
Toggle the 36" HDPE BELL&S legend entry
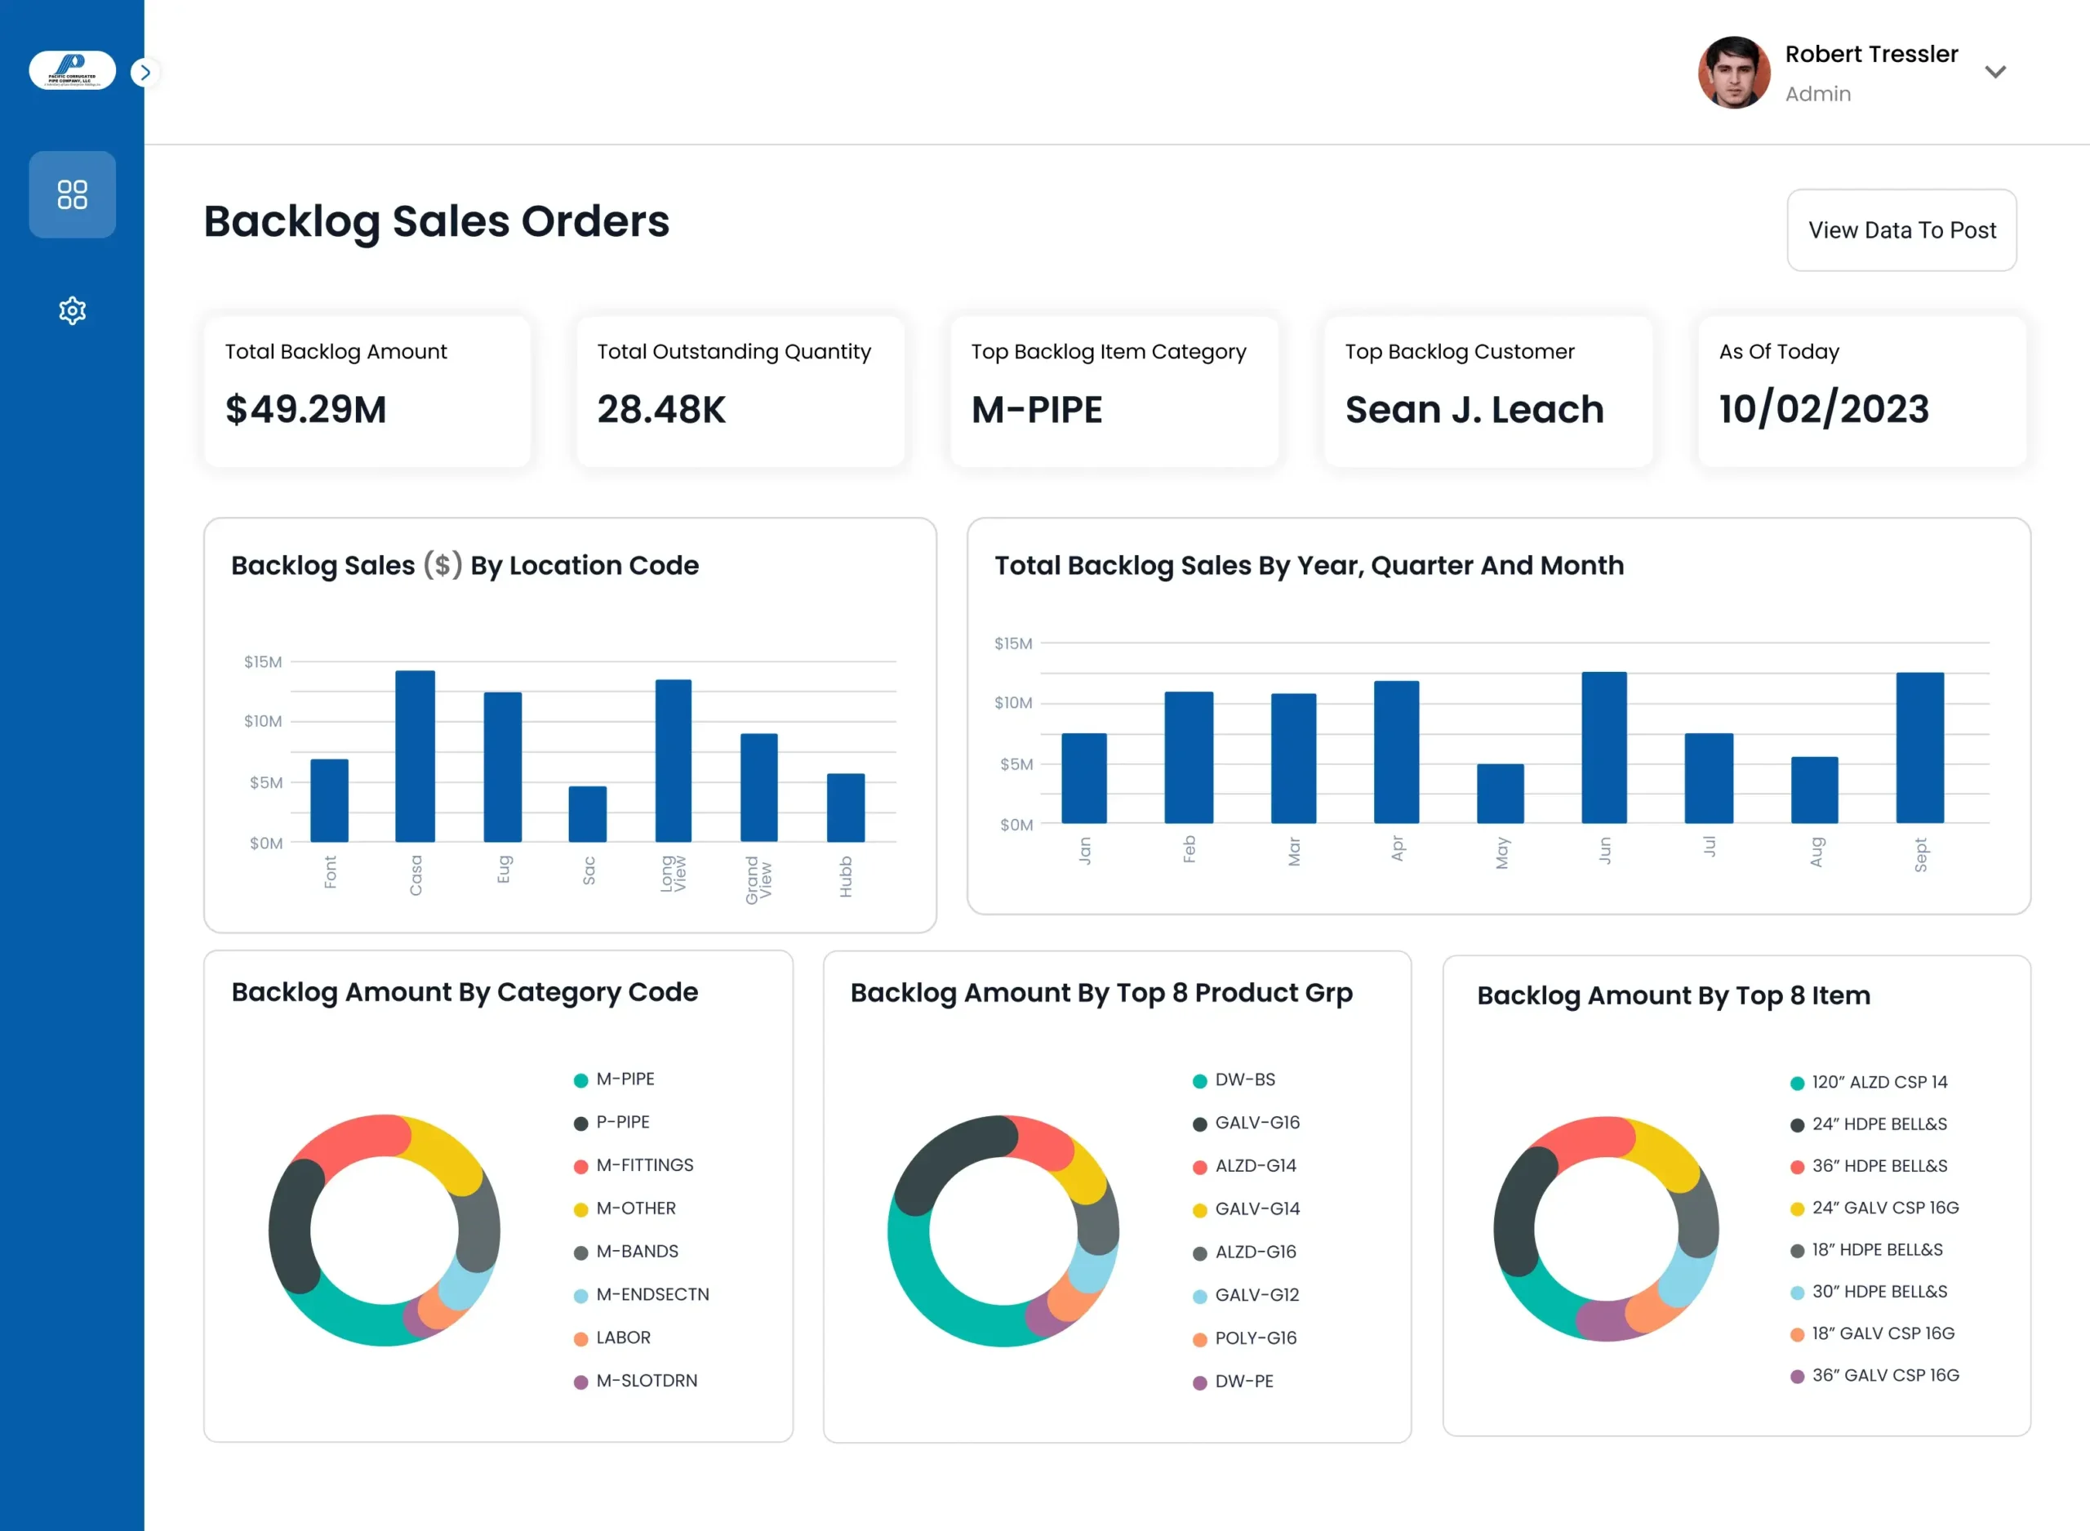point(1869,1166)
